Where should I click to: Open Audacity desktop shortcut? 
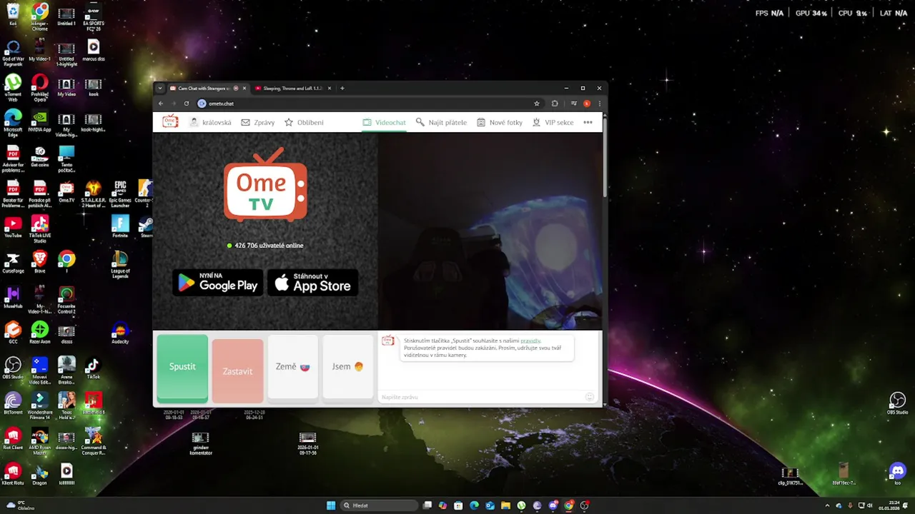click(x=120, y=333)
